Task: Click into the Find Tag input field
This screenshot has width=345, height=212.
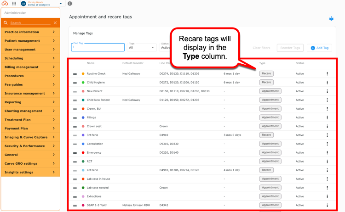Action: tap(98, 47)
